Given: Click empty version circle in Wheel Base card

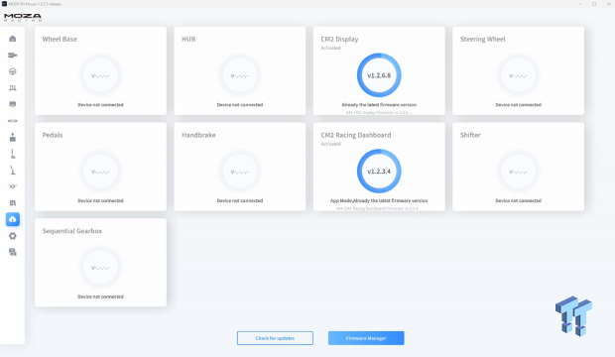Looking at the screenshot, I should click(x=100, y=75).
